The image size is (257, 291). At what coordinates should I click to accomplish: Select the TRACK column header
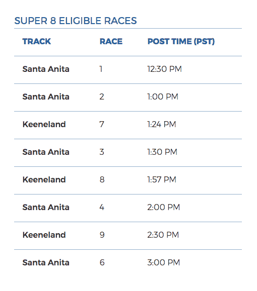click(x=37, y=41)
